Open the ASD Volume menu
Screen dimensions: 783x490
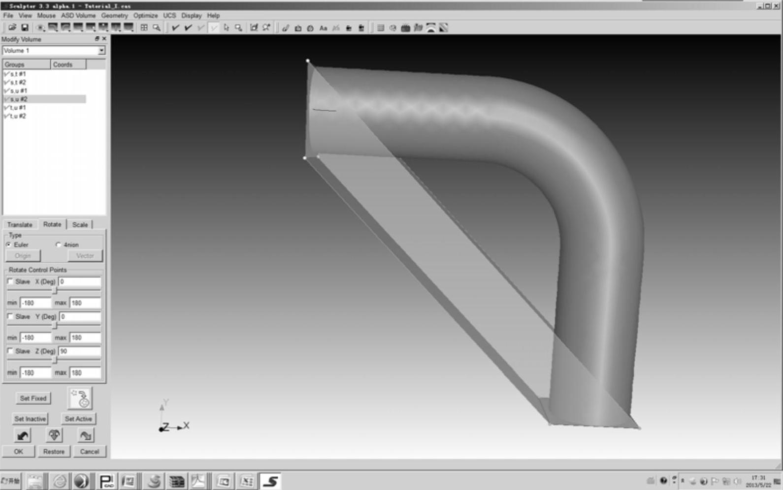(x=78, y=16)
